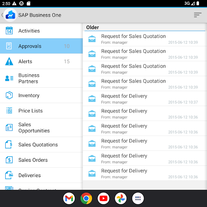The height and width of the screenshot is (207, 207).
Task: Open the Sales Orders dollar icon
Action: click(x=9, y=160)
